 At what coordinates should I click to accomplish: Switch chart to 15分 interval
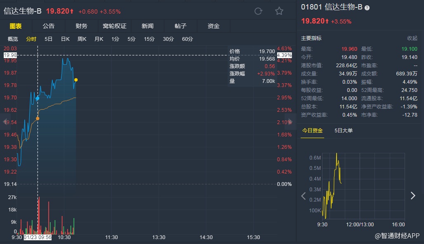click(149, 39)
